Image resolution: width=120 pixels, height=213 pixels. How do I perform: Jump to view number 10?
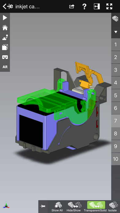click(x=116, y=159)
